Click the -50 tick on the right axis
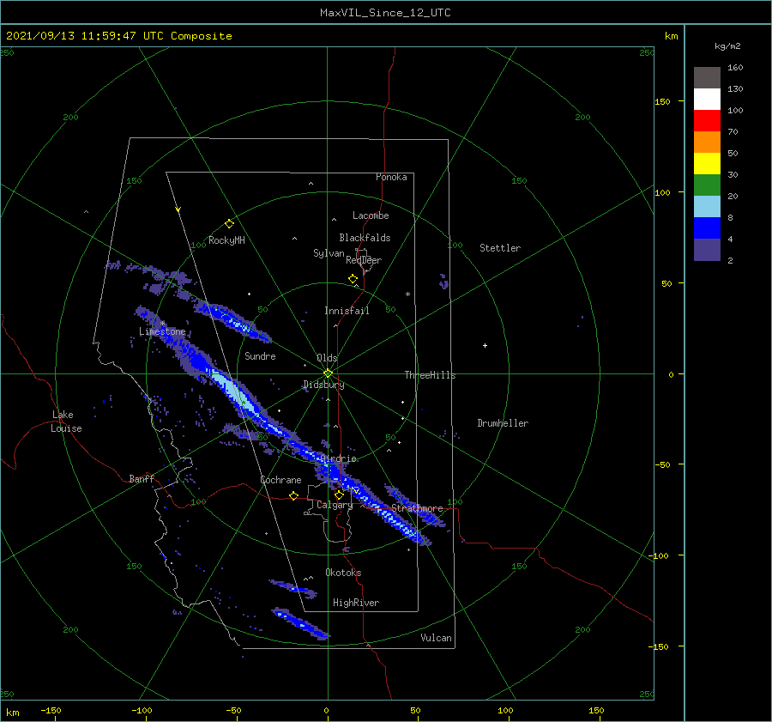 coord(662,464)
